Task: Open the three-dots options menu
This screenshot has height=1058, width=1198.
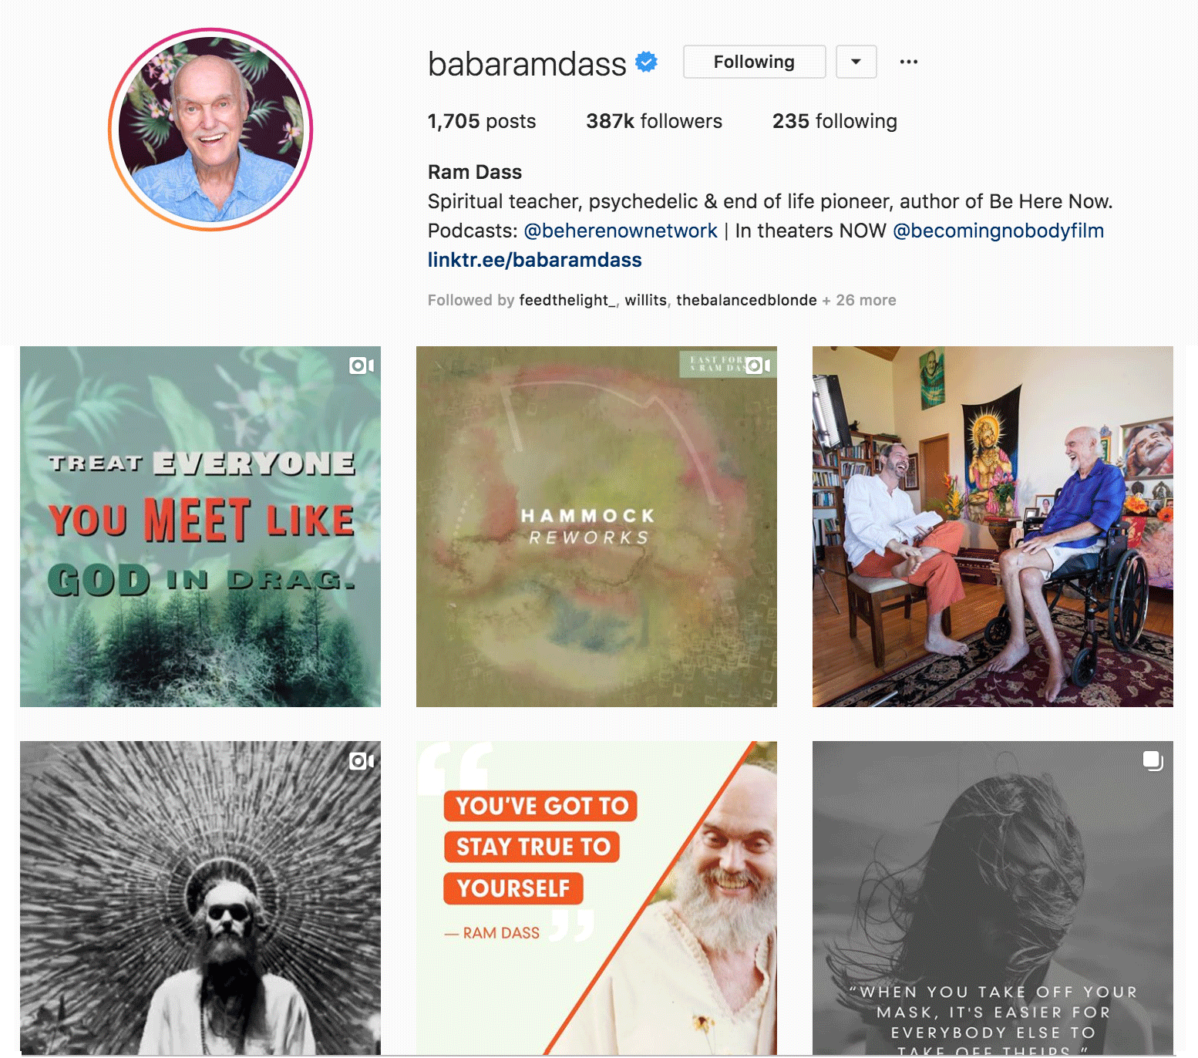Action: 909,62
